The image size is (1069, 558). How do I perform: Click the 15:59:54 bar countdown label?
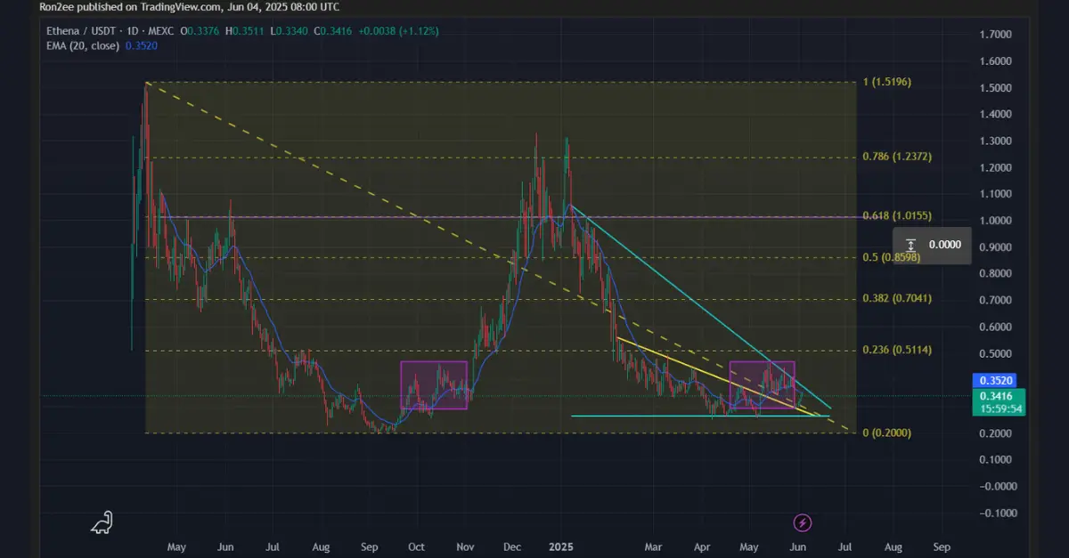[1000, 409]
